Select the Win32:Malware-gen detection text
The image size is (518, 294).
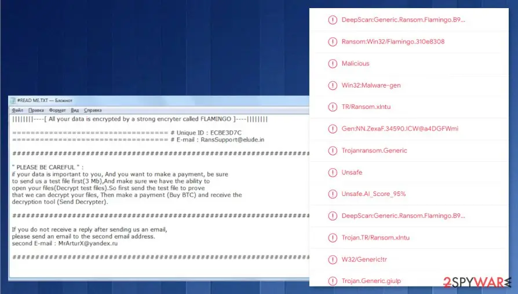coord(371,85)
